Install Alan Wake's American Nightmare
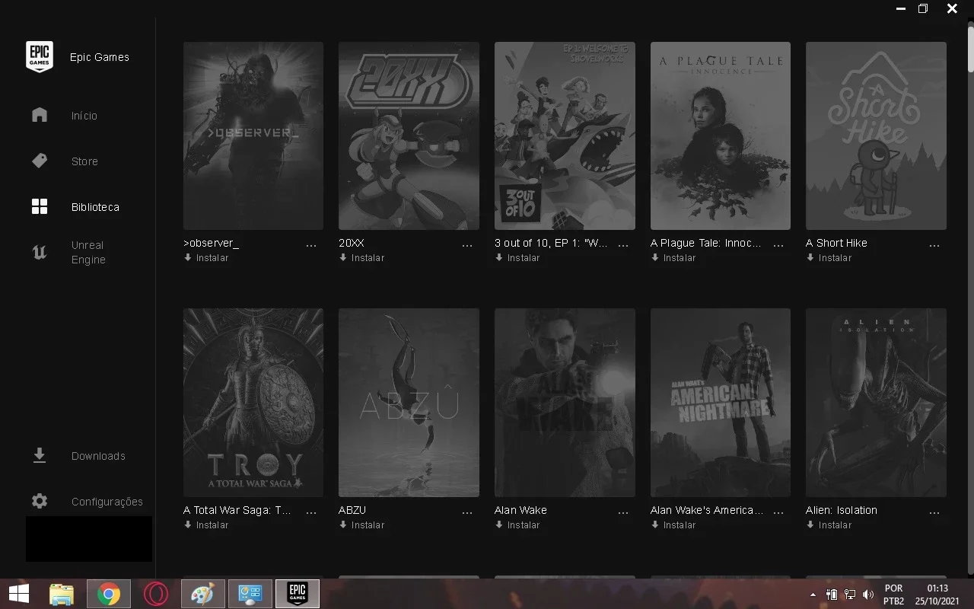 [673, 525]
